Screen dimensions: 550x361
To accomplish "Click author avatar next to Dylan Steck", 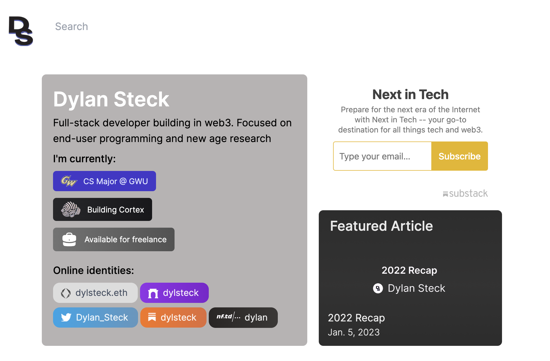I will tap(378, 288).
